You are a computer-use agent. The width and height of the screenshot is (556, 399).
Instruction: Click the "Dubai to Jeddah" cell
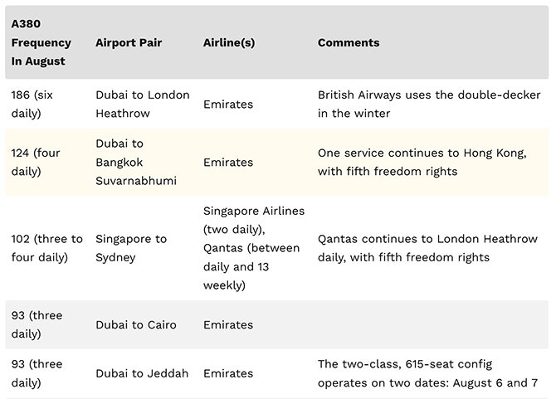point(142,373)
